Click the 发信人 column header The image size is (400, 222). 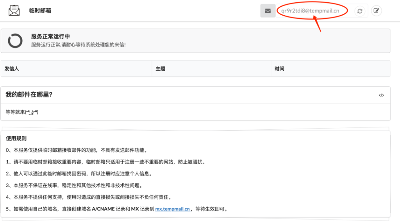click(12, 69)
